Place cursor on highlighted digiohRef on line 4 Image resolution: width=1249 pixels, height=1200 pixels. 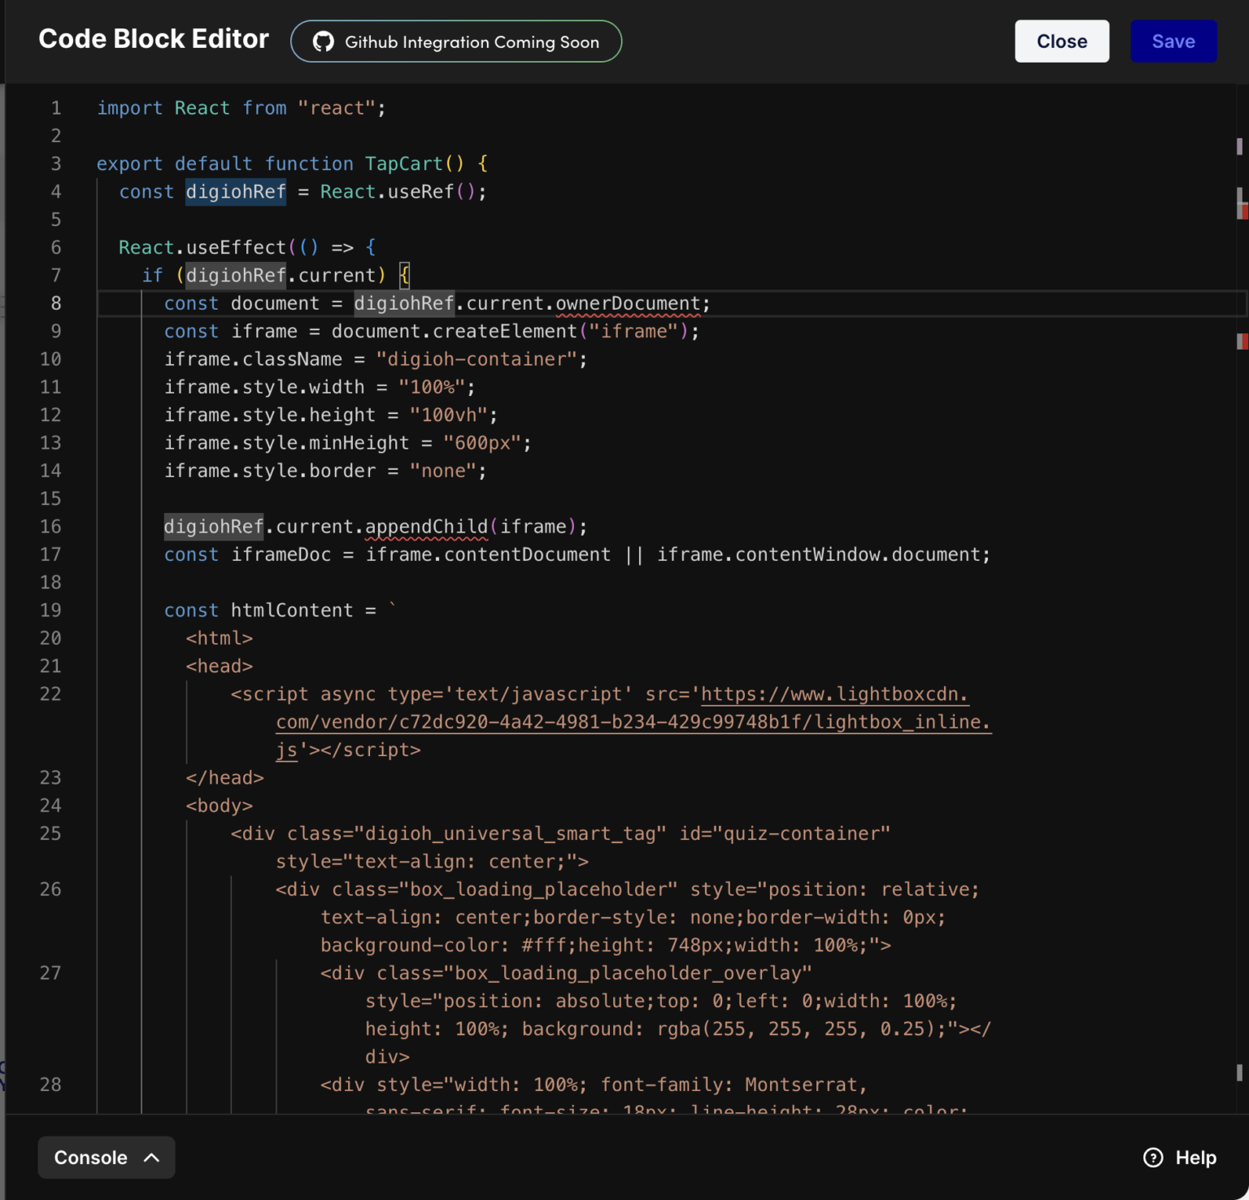click(x=236, y=192)
